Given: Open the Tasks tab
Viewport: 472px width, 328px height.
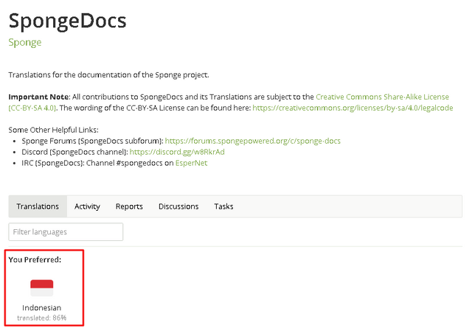Looking at the screenshot, I should coord(223,206).
